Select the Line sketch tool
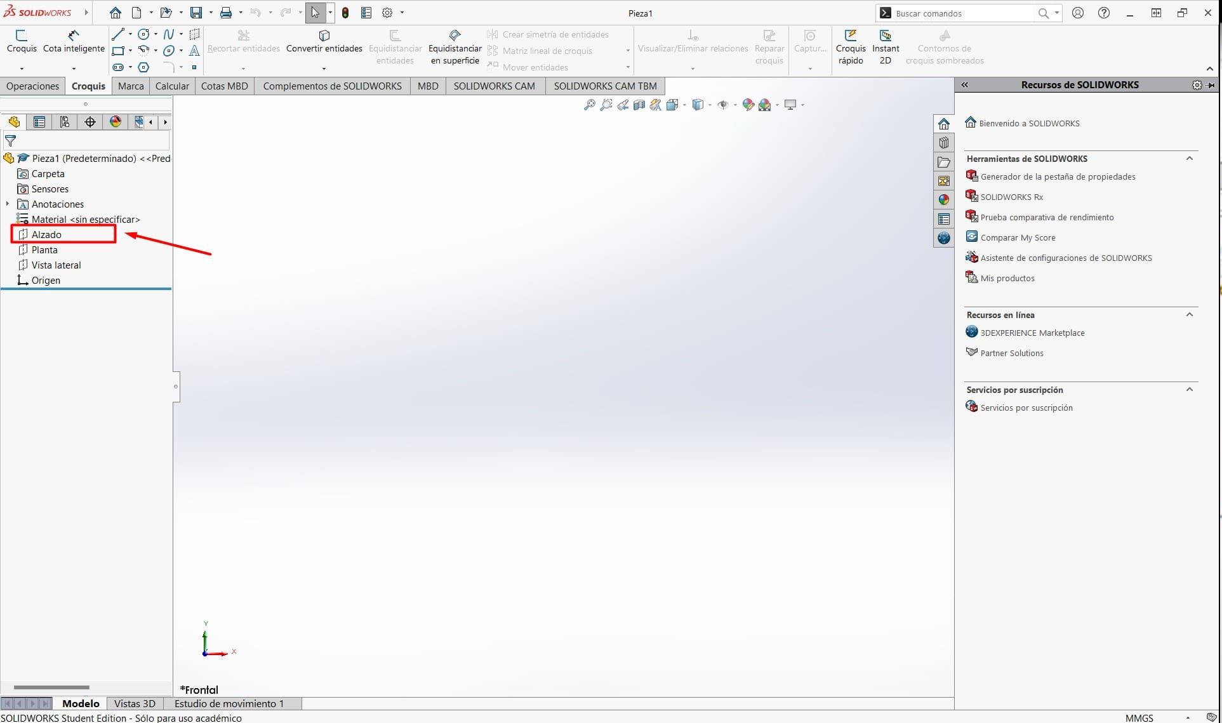Viewport: 1222px width, 723px height. click(x=117, y=34)
